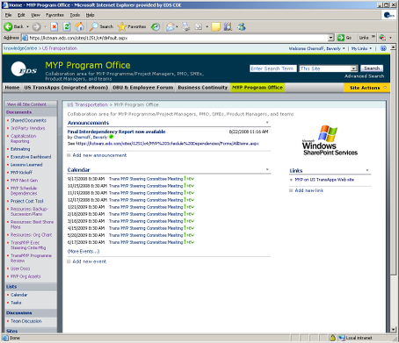Open MYP on US TransApps Web site link
The height and width of the screenshot is (343, 399).
click(324, 180)
